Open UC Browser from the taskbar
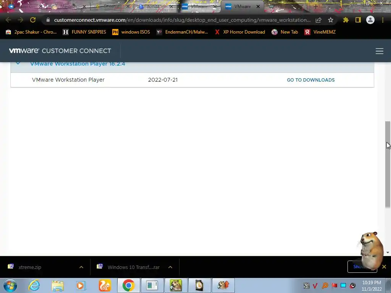This screenshot has height=293, width=391. coord(105,285)
